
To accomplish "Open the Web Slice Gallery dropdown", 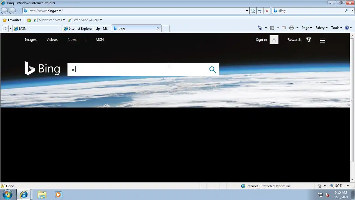I will pyautogui.click(x=85, y=20).
